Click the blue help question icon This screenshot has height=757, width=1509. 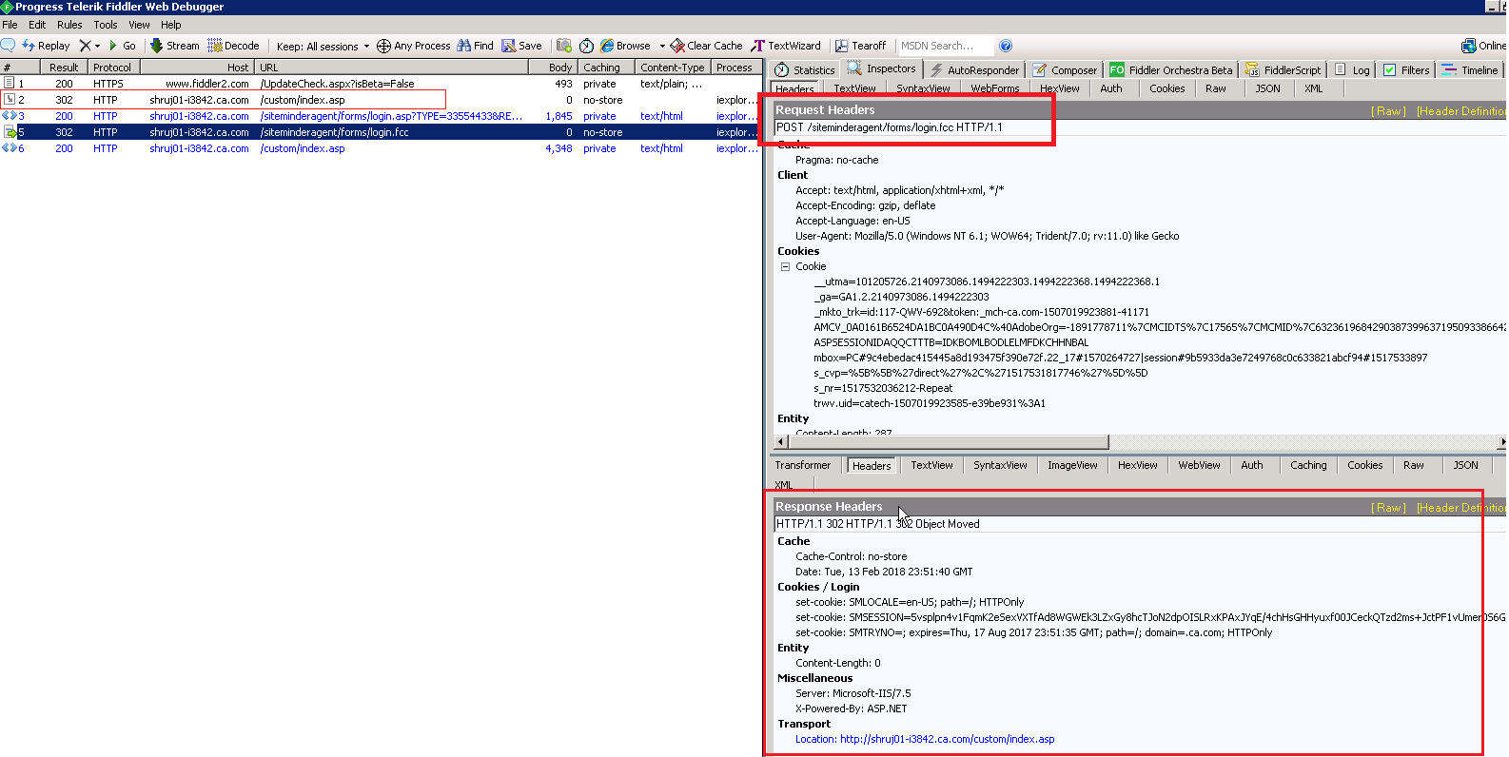(x=1006, y=46)
